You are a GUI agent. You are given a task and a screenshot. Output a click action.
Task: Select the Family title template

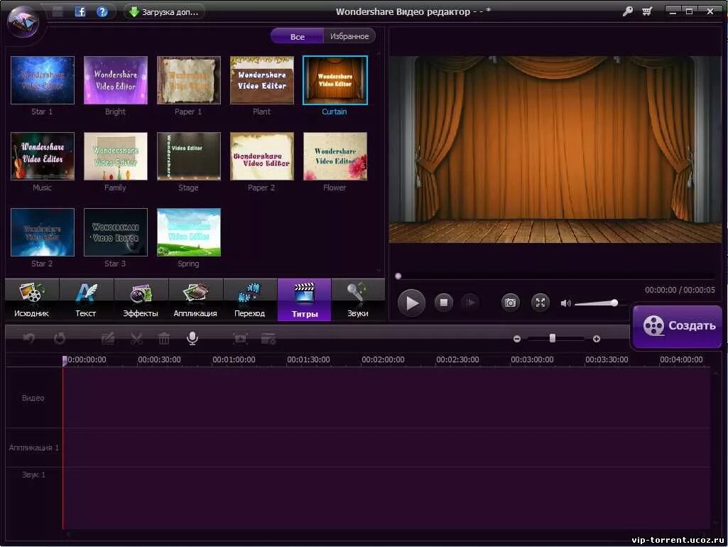[116, 156]
